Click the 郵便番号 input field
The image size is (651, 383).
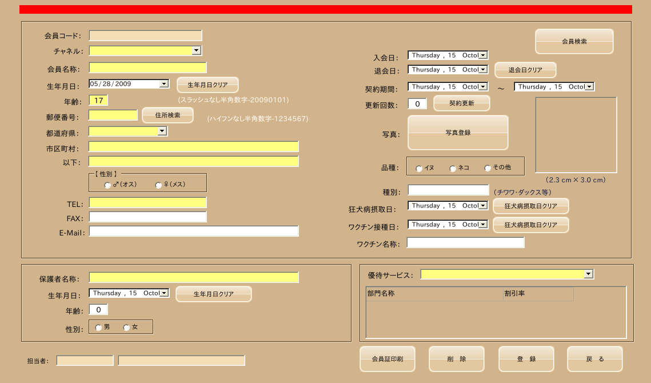click(x=113, y=115)
